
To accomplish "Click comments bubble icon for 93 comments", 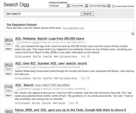I will 16,103.
